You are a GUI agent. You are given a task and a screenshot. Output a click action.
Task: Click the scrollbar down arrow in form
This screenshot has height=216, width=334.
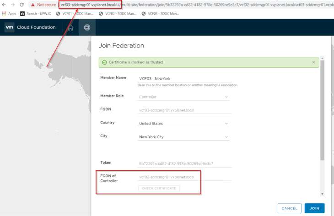click(x=322, y=194)
